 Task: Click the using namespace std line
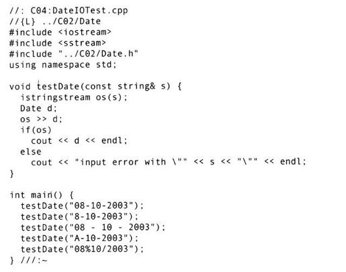[63, 65]
